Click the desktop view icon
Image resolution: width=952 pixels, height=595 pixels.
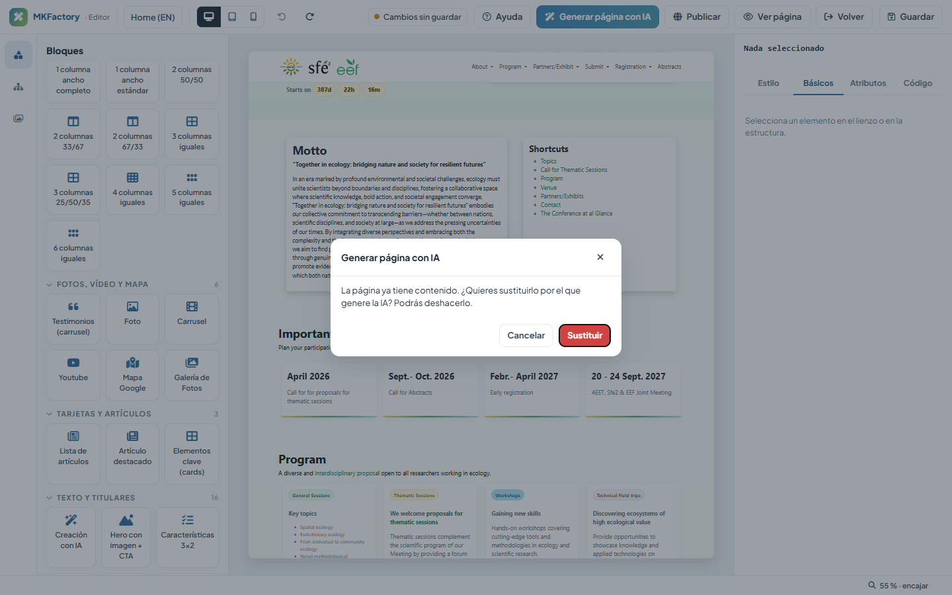209,17
